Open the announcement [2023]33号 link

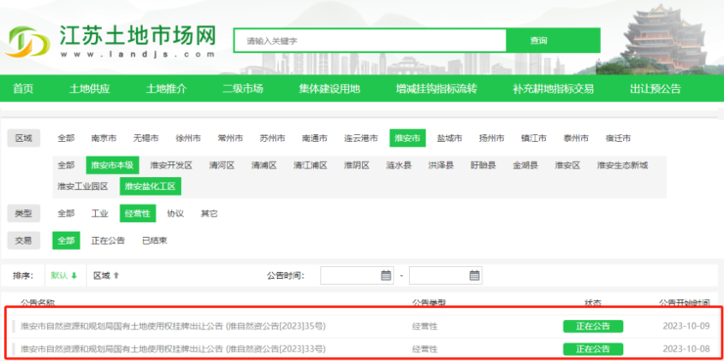pos(173,348)
